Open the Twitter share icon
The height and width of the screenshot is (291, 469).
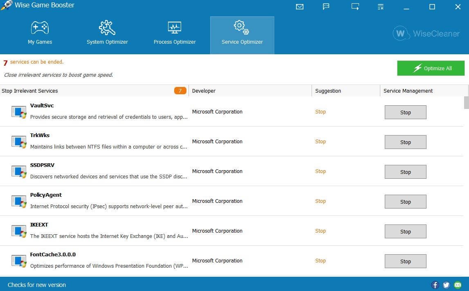[446, 285]
